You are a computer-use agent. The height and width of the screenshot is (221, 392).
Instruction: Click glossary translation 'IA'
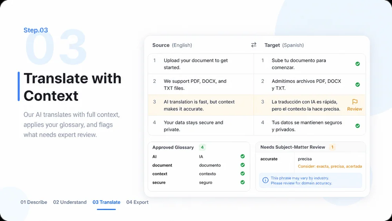[x=201, y=156]
